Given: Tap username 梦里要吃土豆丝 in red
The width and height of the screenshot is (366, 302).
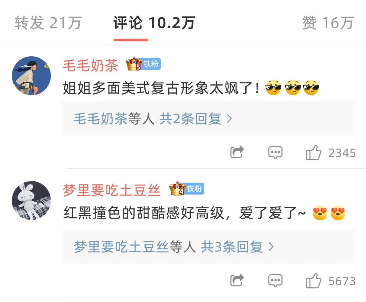Looking at the screenshot, I should (111, 190).
